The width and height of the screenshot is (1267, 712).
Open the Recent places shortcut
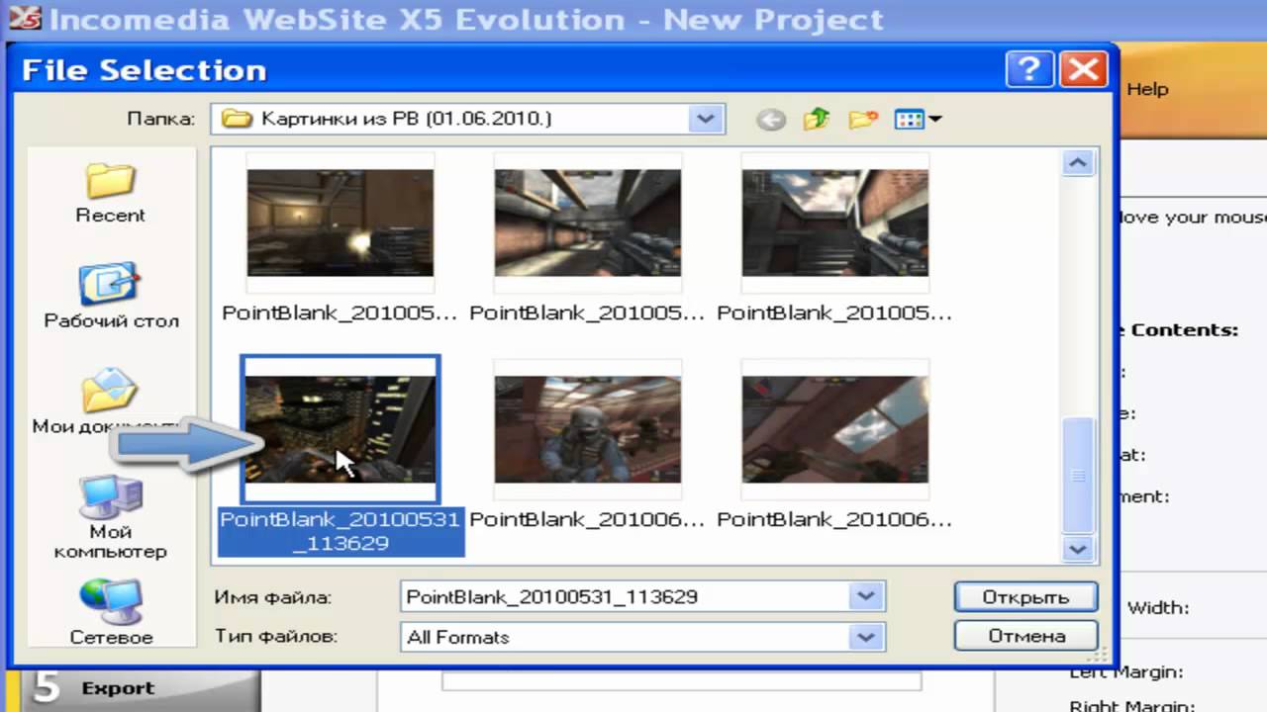110,192
